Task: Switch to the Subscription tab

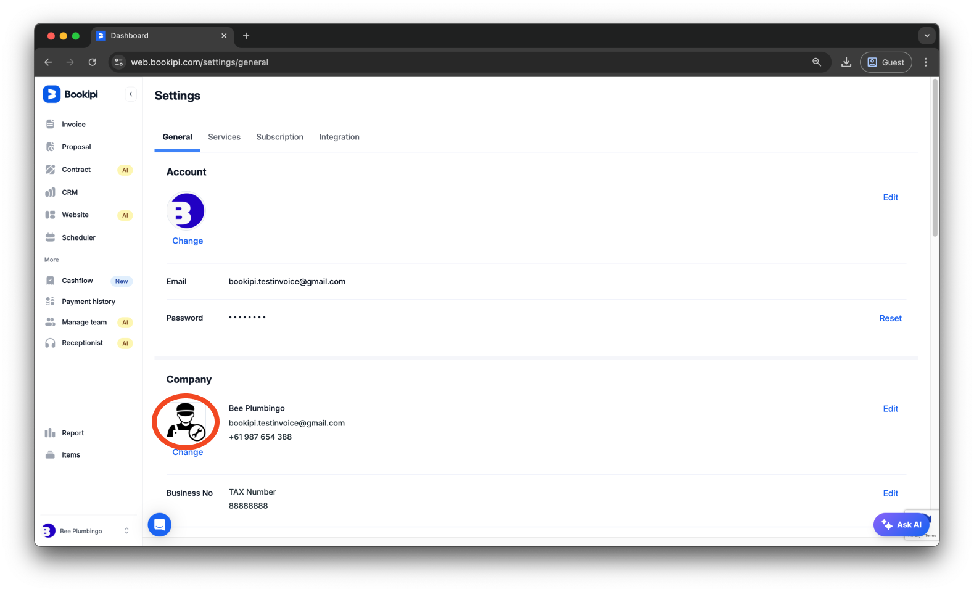Action: tap(279, 137)
